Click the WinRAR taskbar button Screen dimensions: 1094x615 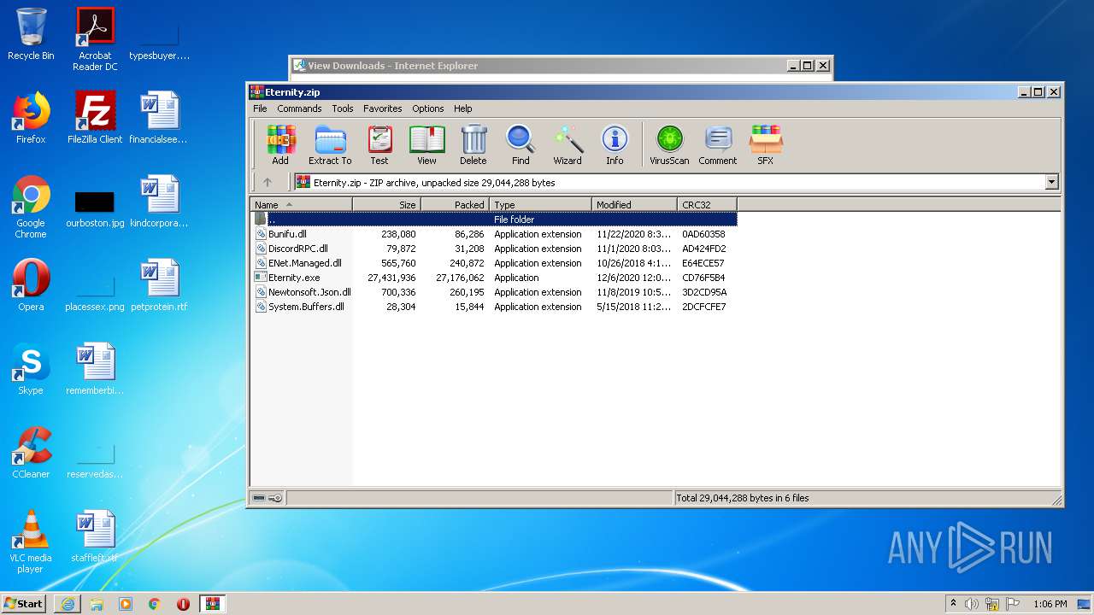(212, 604)
